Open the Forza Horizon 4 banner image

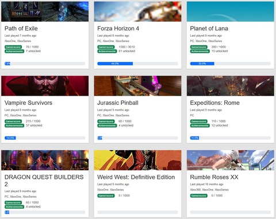click(137, 11)
